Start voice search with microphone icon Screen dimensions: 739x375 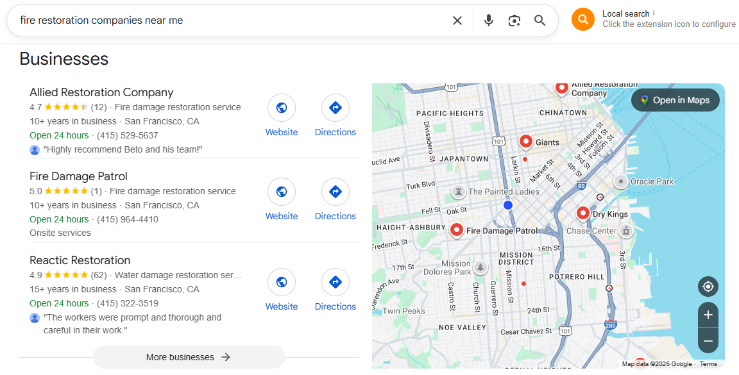tap(489, 21)
